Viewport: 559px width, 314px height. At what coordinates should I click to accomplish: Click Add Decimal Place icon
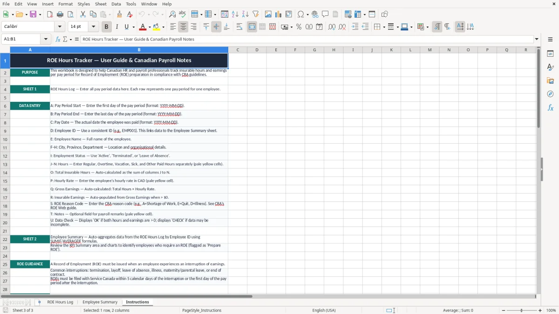332,27
